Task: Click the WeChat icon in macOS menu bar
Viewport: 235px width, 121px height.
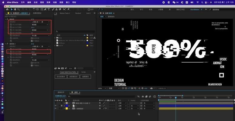Action: 174,2
